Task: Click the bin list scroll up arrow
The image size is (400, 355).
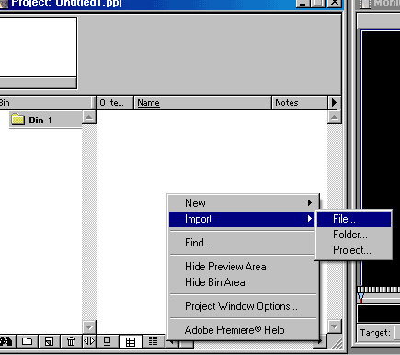Action: pyautogui.click(x=89, y=118)
